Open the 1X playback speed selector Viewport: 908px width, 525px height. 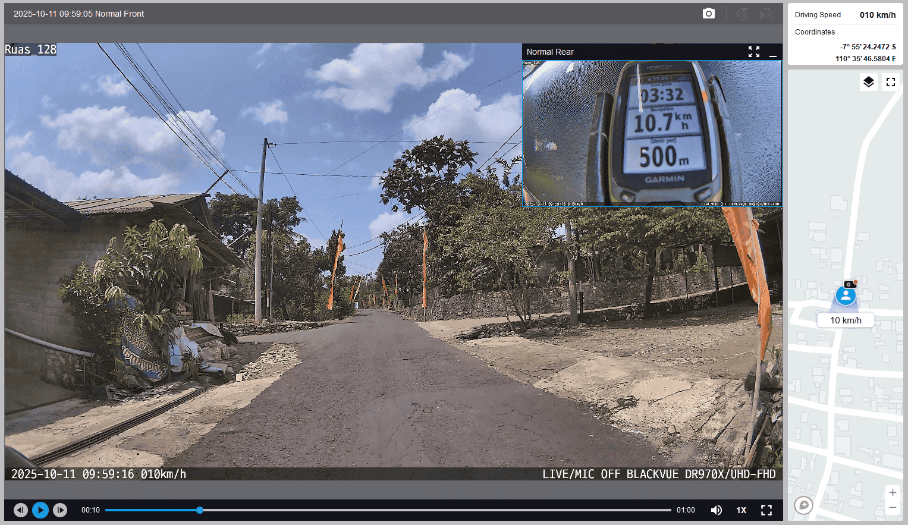[742, 510]
